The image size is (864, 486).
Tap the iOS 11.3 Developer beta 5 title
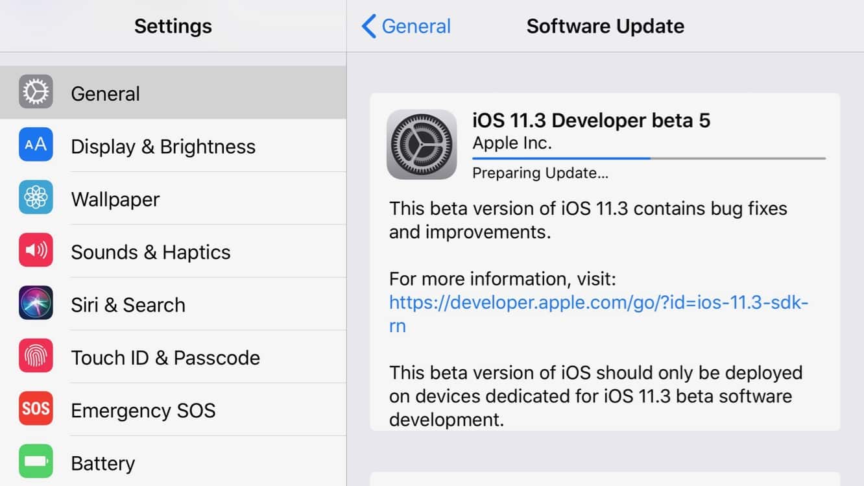[x=591, y=121]
